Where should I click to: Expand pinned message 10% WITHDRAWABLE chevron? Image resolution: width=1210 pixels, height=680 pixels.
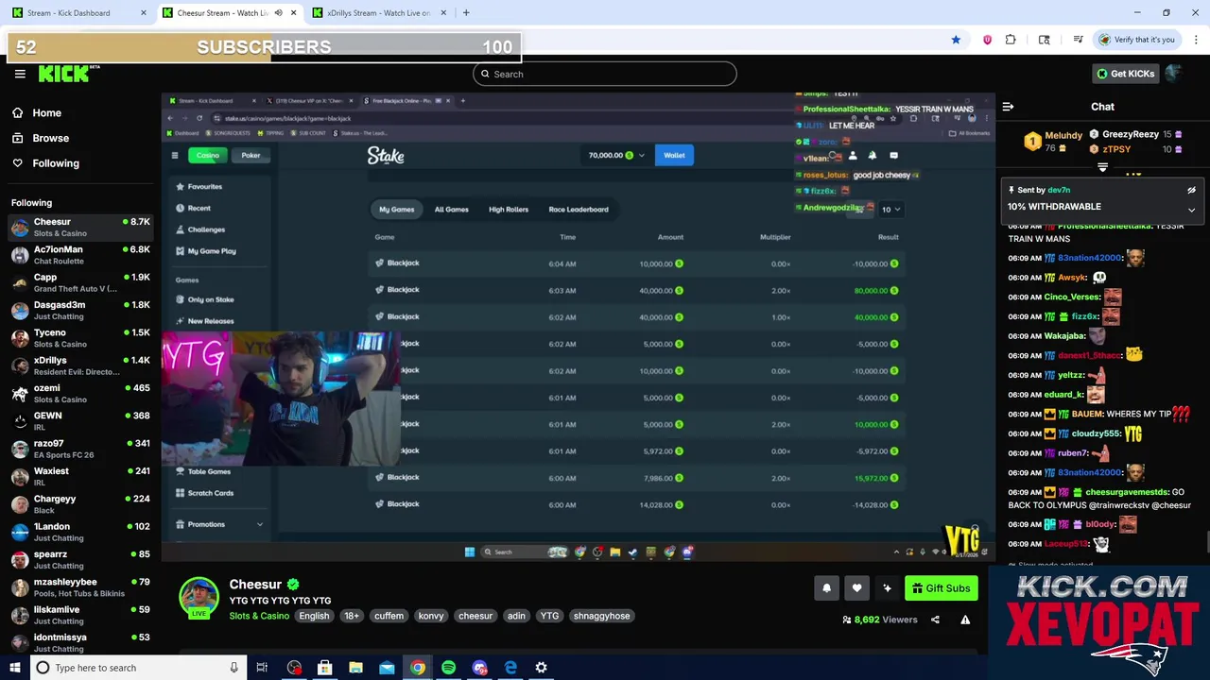(1191, 210)
